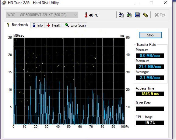Click the copy info to clipboard icon
Screen dimensions: 176x140
pos(121,15)
